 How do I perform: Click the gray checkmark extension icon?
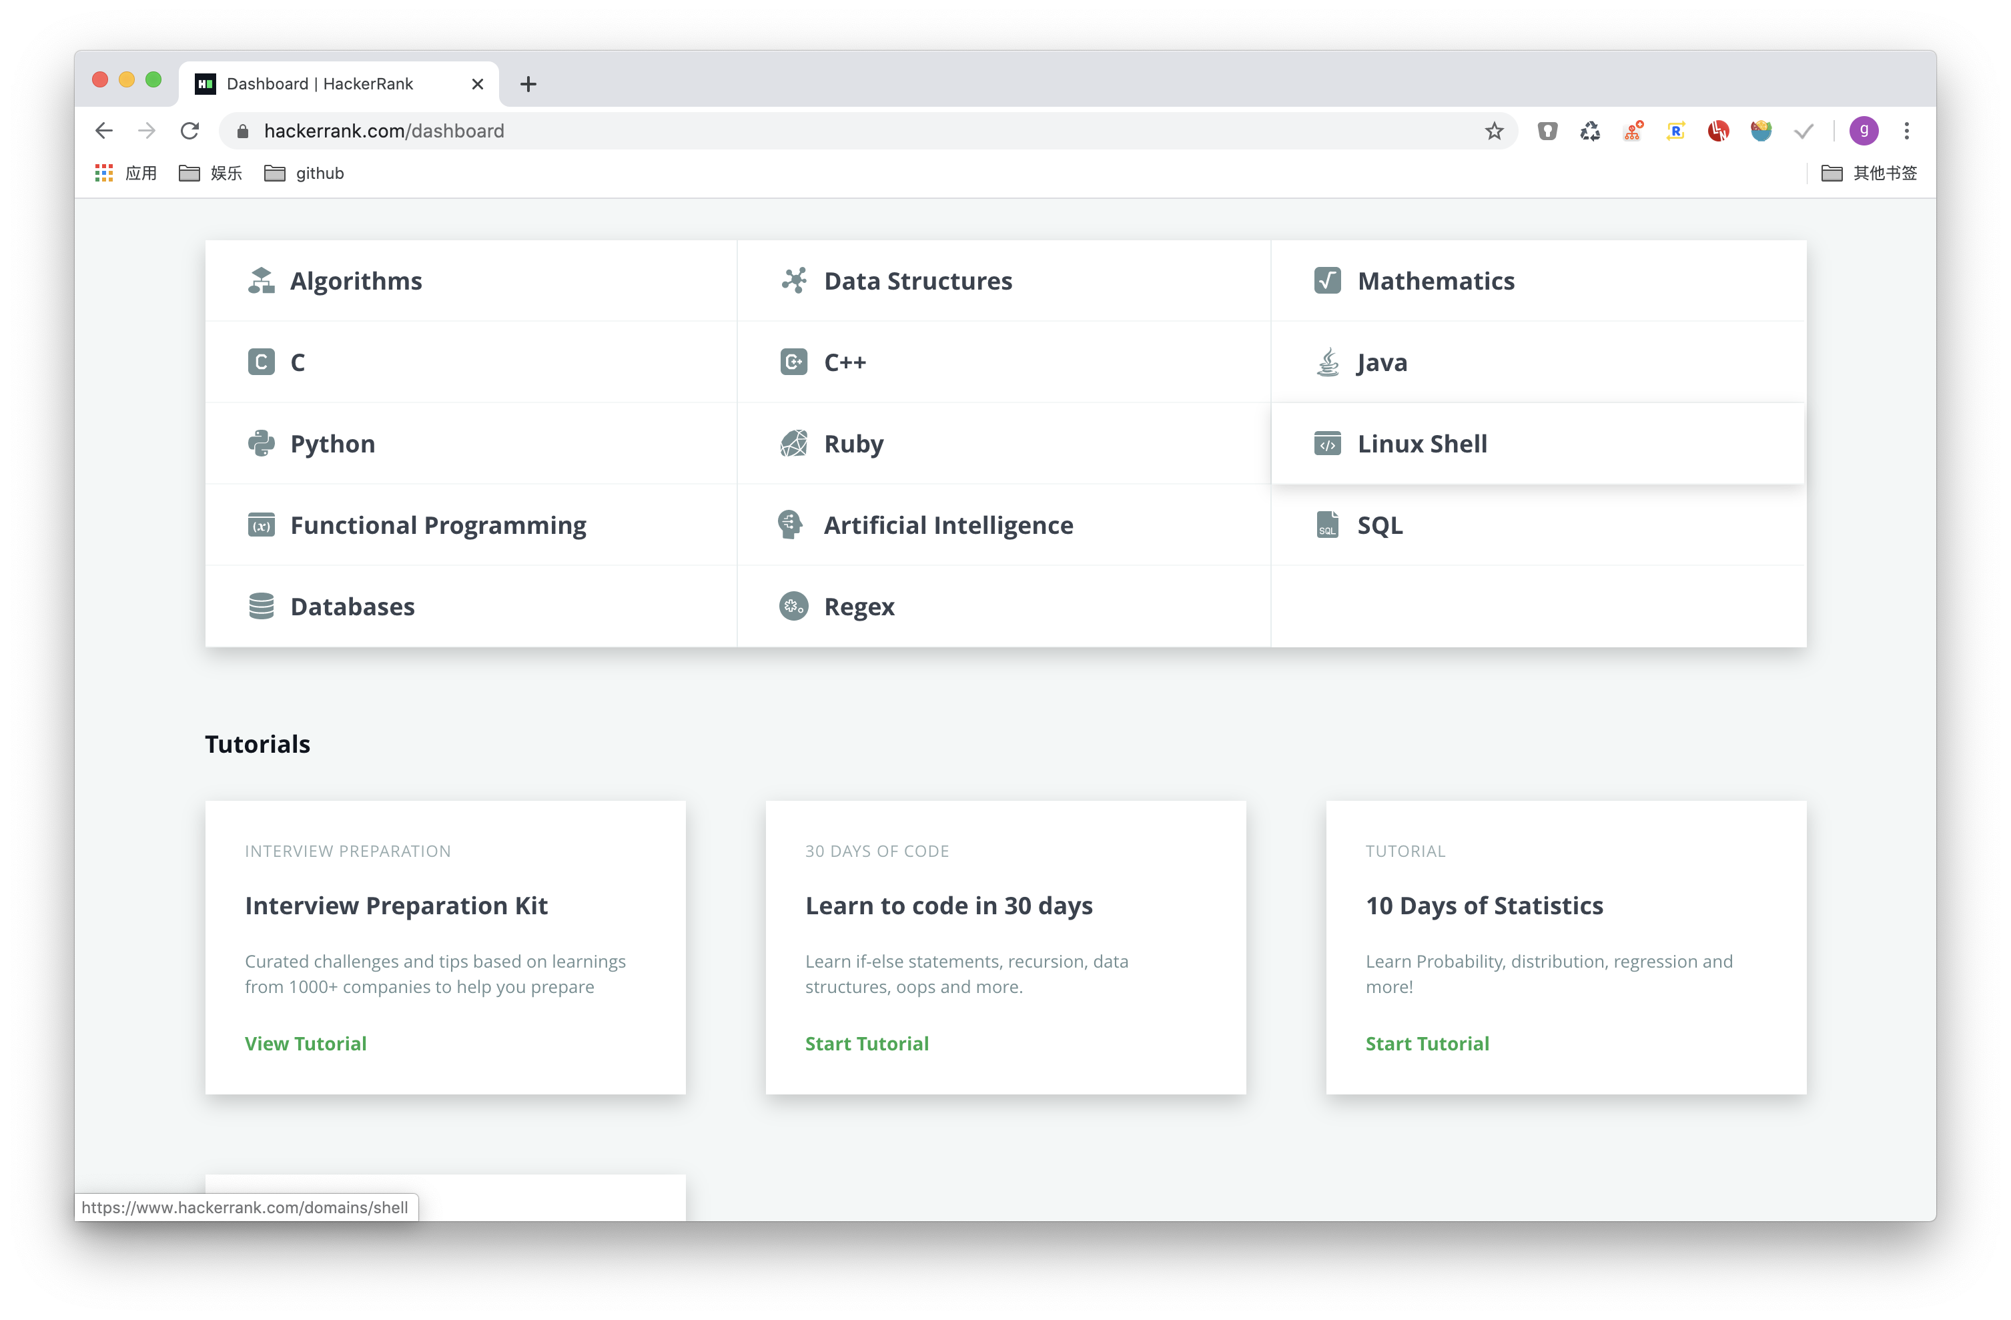pos(1803,131)
